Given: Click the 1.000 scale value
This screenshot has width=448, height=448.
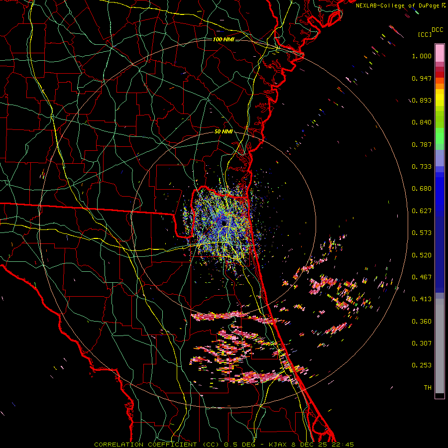Looking at the screenshot, I should 422,56.
